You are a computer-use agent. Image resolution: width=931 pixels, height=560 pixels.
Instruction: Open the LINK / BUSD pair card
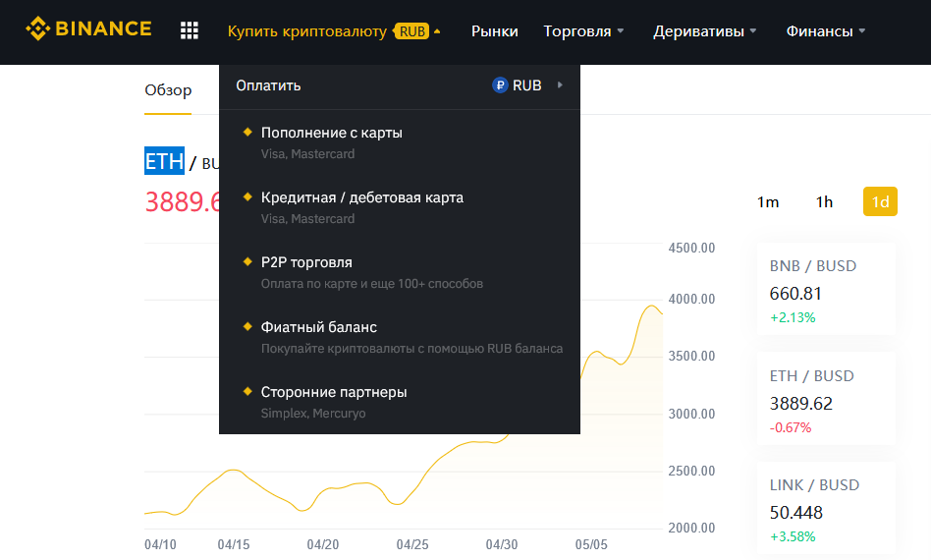coord(826,508)
